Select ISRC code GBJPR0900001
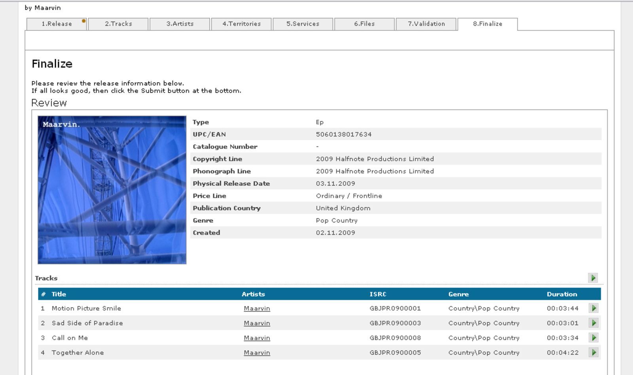633x375 pixels. (x=395, y=308)
